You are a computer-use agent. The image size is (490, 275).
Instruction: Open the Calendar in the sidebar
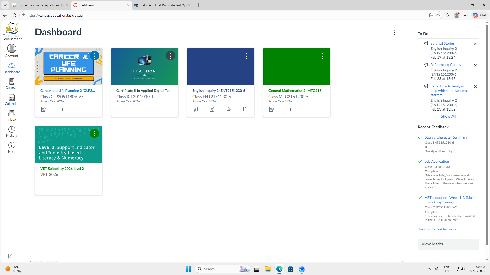click(12, 100)
